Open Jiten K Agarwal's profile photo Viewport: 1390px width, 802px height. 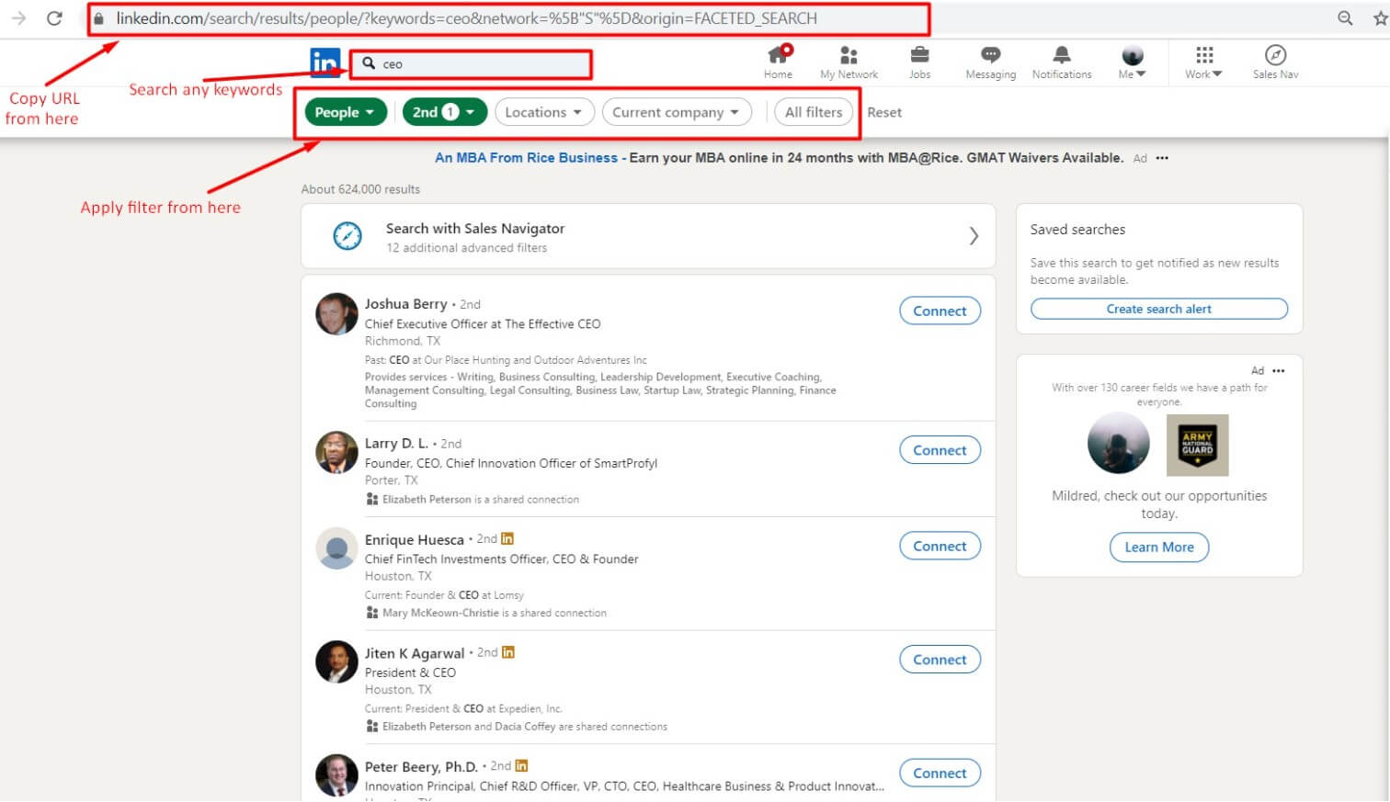click(336, 661)
